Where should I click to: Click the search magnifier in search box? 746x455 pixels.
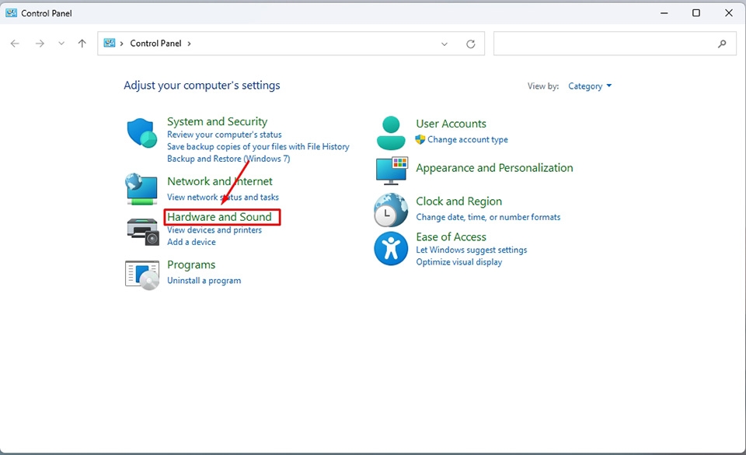(723, 44)
